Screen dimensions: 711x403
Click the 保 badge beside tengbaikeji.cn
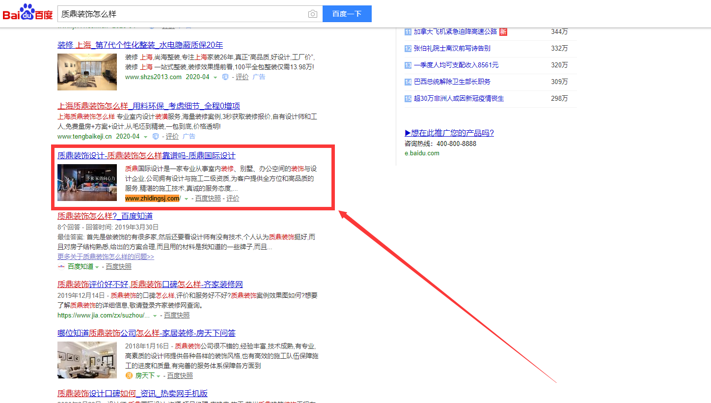coord(156,137)
